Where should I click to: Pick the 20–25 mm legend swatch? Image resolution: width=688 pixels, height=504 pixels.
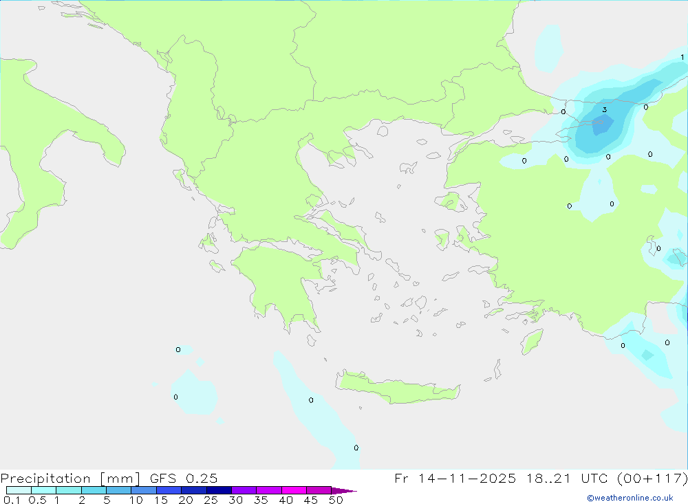click(193, 490)
